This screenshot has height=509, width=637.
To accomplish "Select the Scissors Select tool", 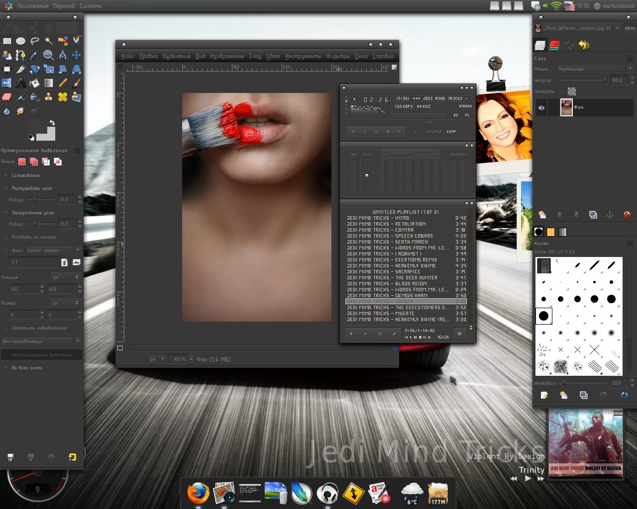I will tap(77, 41).
